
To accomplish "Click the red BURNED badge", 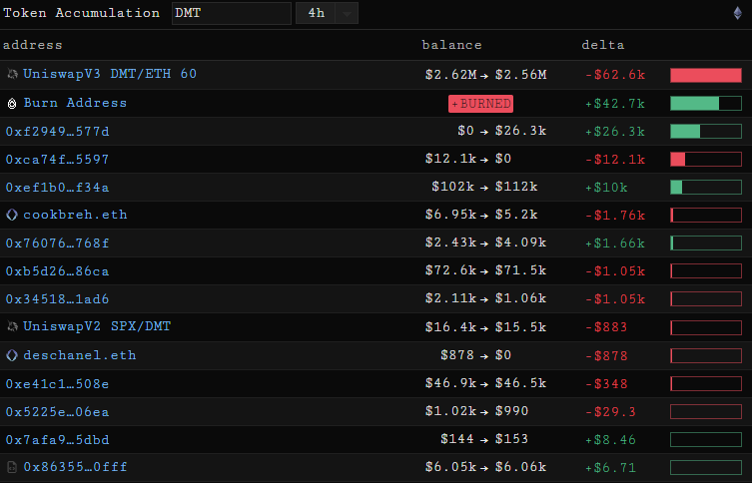I will pyautogui.click(x=481, y=104).
